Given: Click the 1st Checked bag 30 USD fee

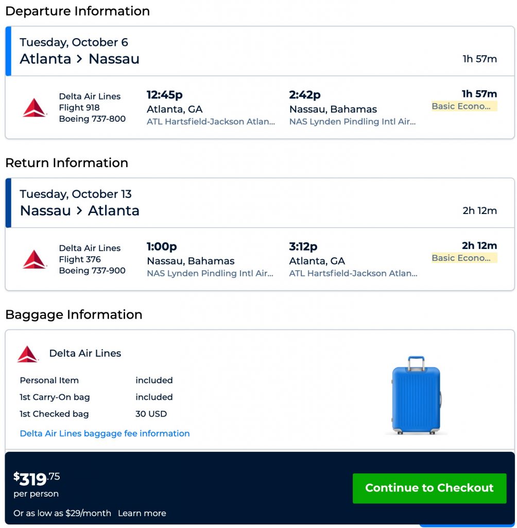Looking at the screenshot, I should click(151, 414).
